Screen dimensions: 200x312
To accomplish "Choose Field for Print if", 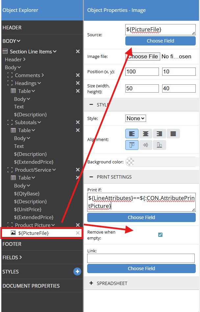I will pos(141,217).
